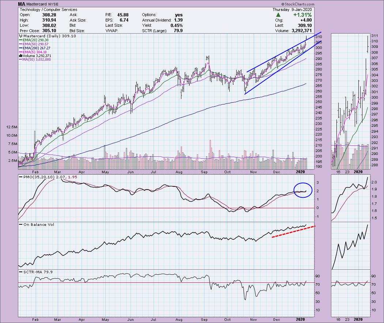The width and height of the screenshot is (384, 323).
Task: Click the 235 price axis label
Action: [319, 118]
